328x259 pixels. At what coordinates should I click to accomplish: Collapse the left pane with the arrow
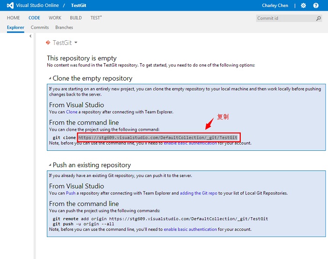tap(30, 36)
